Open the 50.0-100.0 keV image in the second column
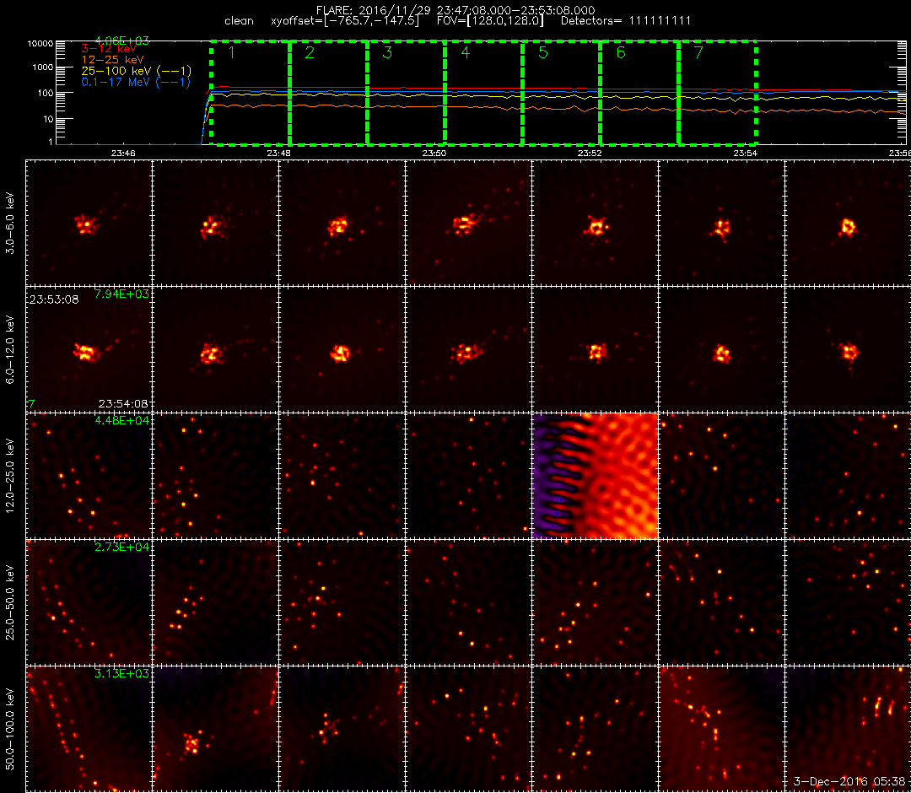The width and height of the screenshot is (911, 793). click(x=216, y=729)
